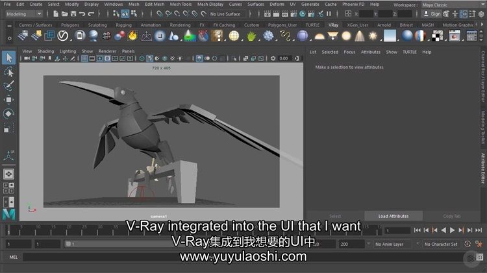Click the Copy Tab button
The height and width of the screenshot is (273, 487).
[x=451, y=216]
